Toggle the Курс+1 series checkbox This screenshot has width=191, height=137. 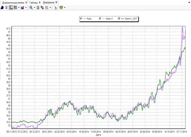click(100, 18)
